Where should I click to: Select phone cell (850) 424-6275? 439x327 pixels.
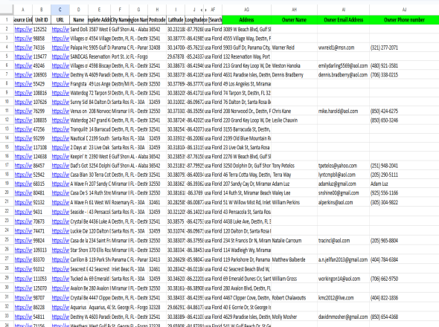click(x=404, y=111)
